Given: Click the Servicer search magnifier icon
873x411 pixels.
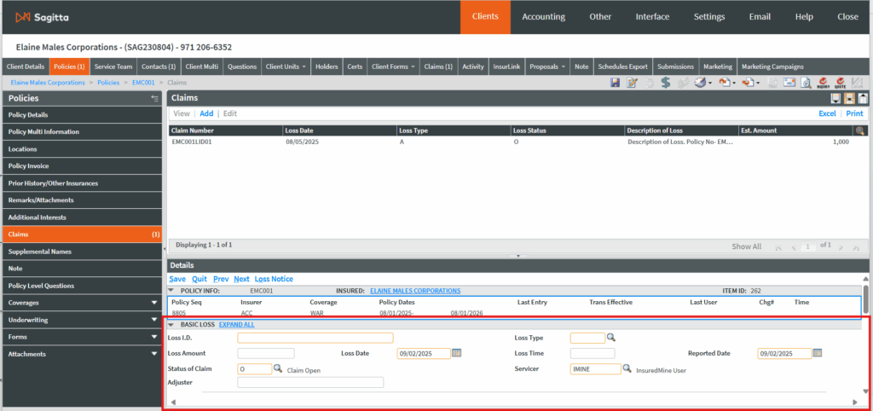Looking at the screenshot, I should (627, 369).
